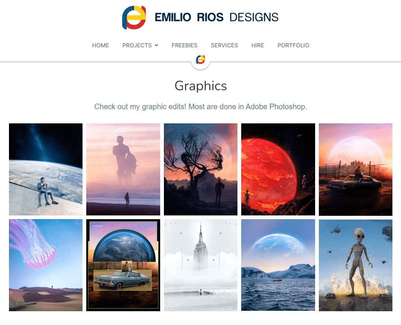Image resolution: width=401 pixels, height=325 pixels.
Task: Click the Graphics page heading
Action: point(201,86)
